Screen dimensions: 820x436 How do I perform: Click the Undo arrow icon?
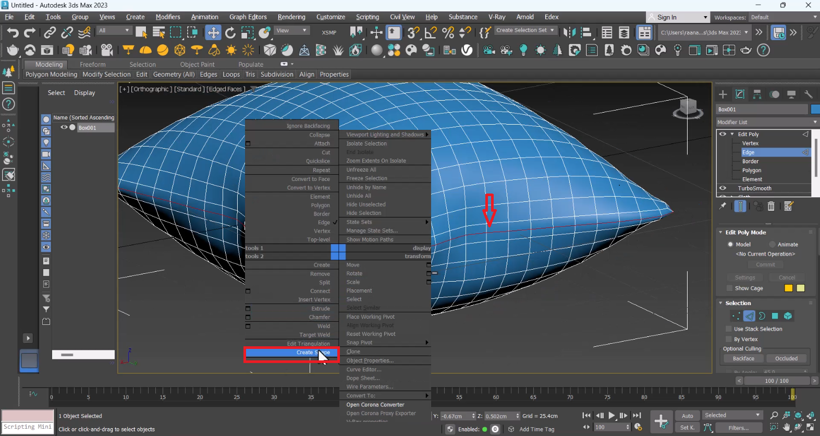tap(13, 33)
